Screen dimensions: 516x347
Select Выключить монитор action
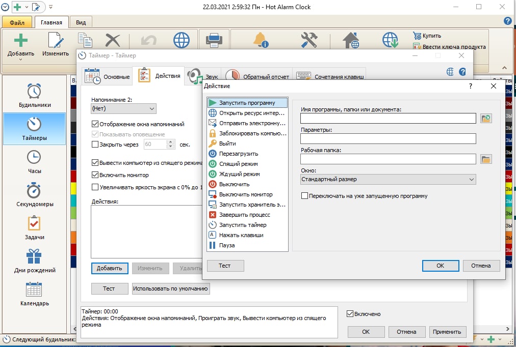[247, 194]
